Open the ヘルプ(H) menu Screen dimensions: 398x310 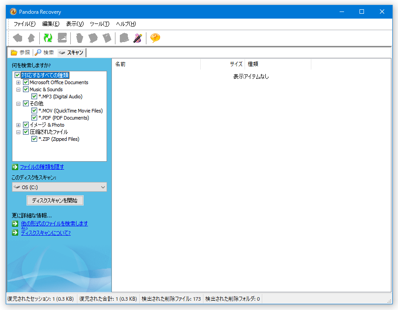pyautogui.click(x=126, y=24)
